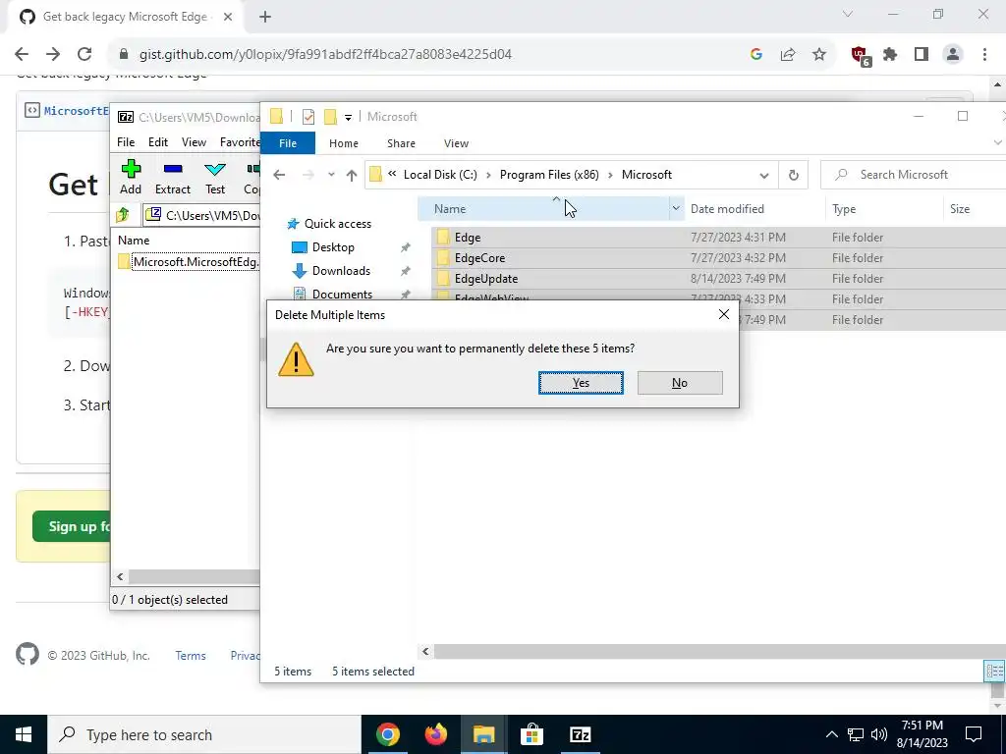Open Firefox from the taskbar
The width and height of the screenshot is (1006, 754).
(x=435, y=734)
